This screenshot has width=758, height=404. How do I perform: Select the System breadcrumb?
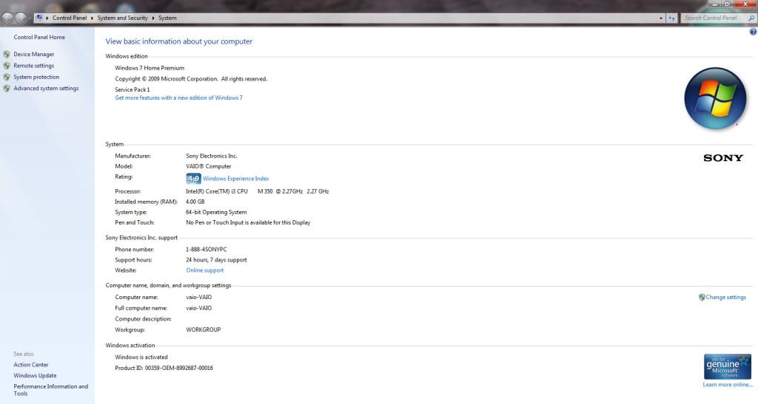[x=167, y=18]
